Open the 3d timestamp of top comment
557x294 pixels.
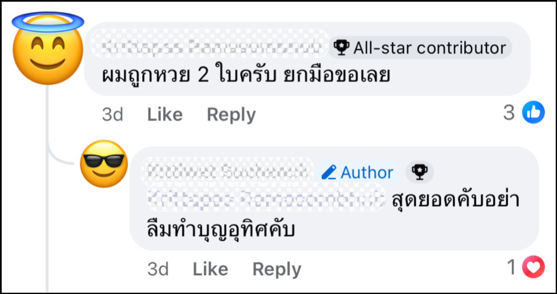112,115
